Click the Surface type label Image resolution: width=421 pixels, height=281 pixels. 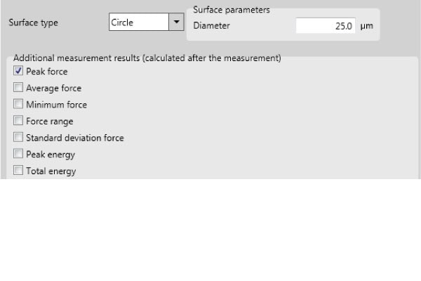coord(33,22)
